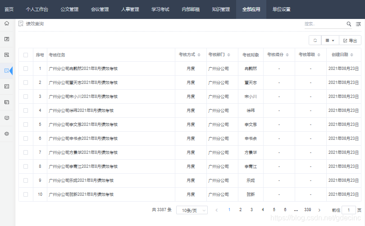Check the row for 宋小川
Image resolution: width=365 pixels, height=226 pixels.
pos(26,97)
